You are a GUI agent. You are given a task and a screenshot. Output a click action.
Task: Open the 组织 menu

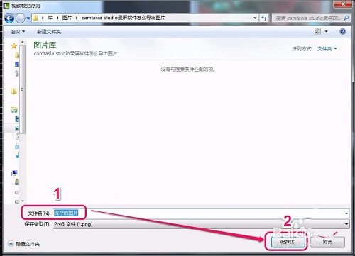18,32
